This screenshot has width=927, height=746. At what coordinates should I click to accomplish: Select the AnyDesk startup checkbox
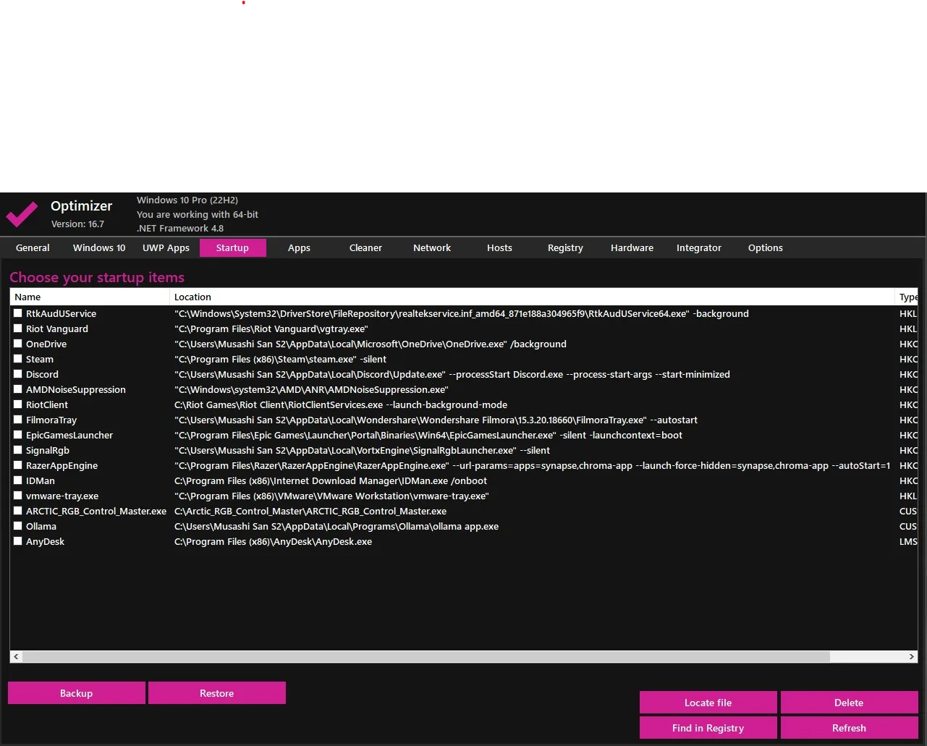point(18,541)
